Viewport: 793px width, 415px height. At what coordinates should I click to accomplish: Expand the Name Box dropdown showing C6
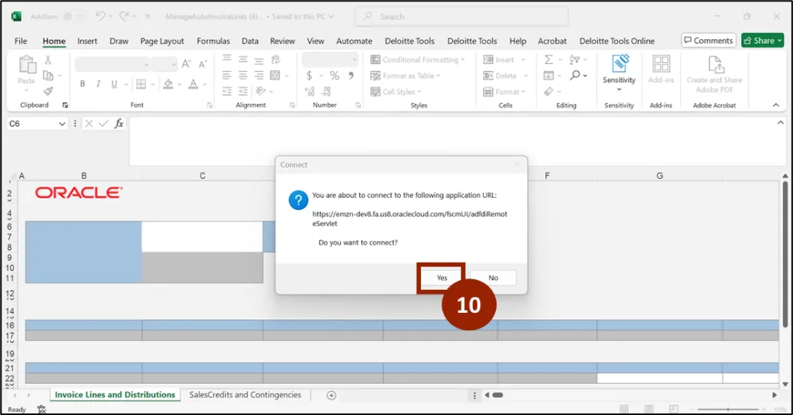tap(62, 125)
